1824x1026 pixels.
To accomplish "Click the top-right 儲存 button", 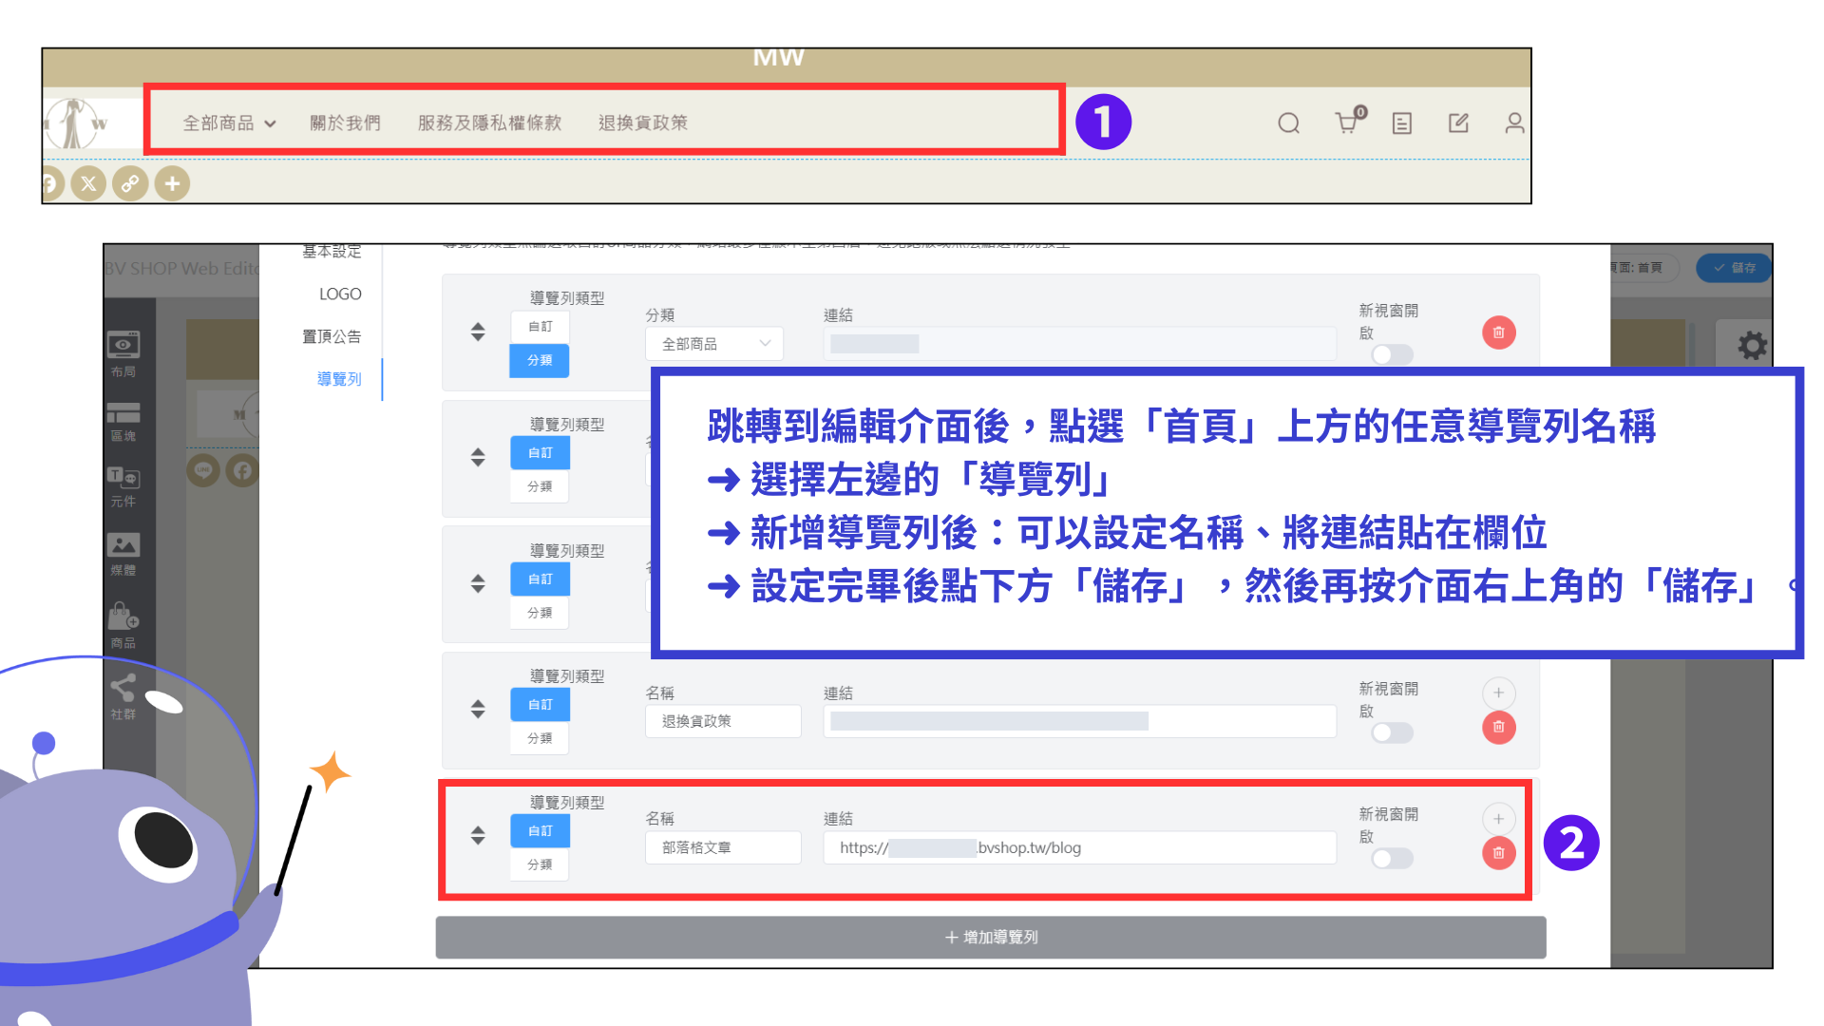I will pos(1734,268).
